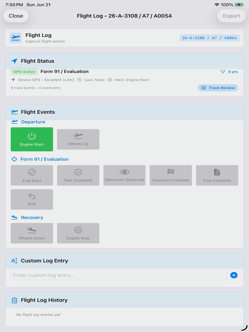This screenshot has height=332, width=249.
Task: Tap the 26-A-3108 / A7 / A0054 badge
Action: 209,38
